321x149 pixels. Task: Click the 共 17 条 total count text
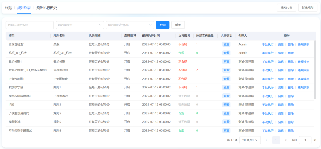(x=232, y=140)
